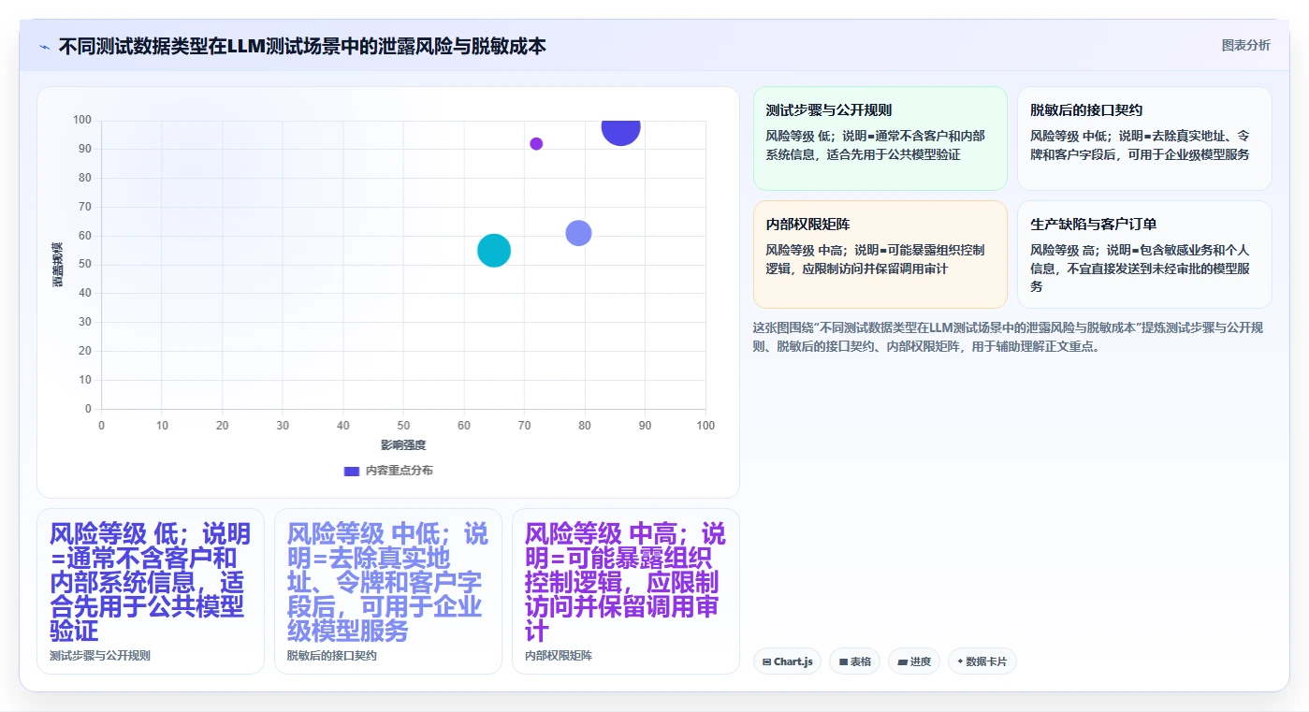The width and height of the screenshot is (1309, 712).
Task: Open the 内部权限矩阵 orange card
Action: pos(880,254)
